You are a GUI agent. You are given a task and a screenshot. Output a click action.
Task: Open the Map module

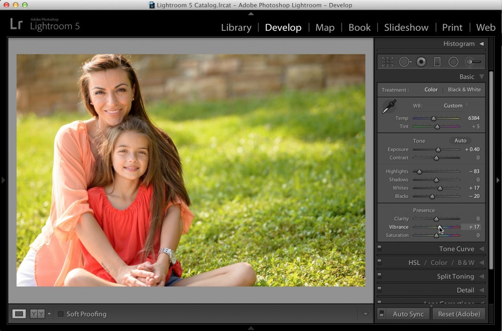[x=325, y=27]
